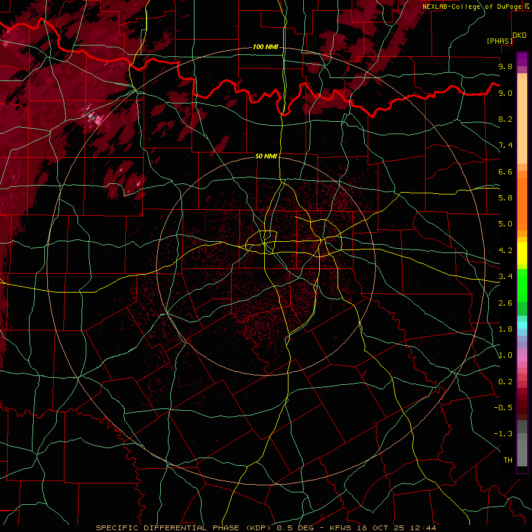The height and width of the screenshot is (532, 532).
Task: Click the "[PHAS]" units label
Action: (499, 41)
